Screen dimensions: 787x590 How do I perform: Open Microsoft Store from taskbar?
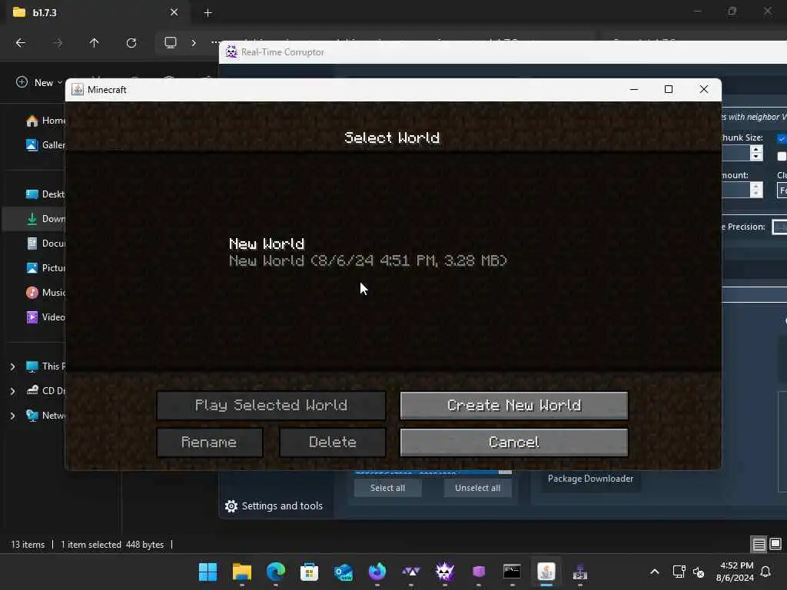(x=309, y=572)
